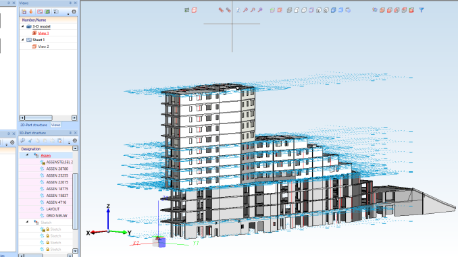This screenshot has height=257, width=458.
Task: Click the part structure vertical scrollbar thumb
Action: coord(75,201)
